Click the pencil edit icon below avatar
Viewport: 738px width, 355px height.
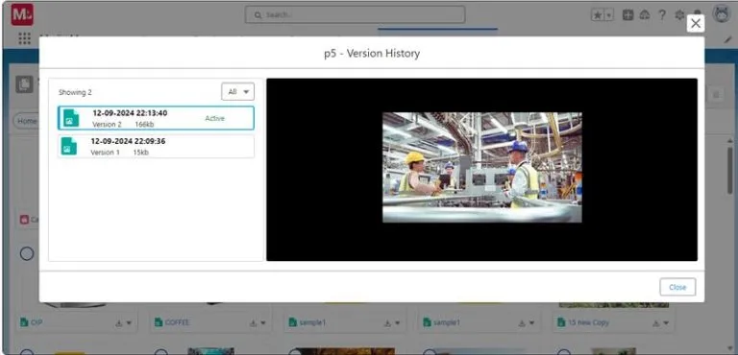tap(728, 40)
